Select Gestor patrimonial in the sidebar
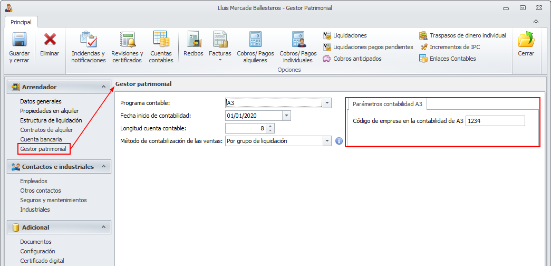 pos(43,149)
